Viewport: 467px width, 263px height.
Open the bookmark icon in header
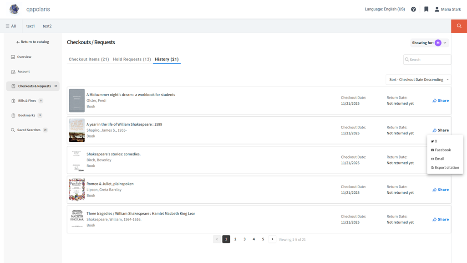click(426, 9)
